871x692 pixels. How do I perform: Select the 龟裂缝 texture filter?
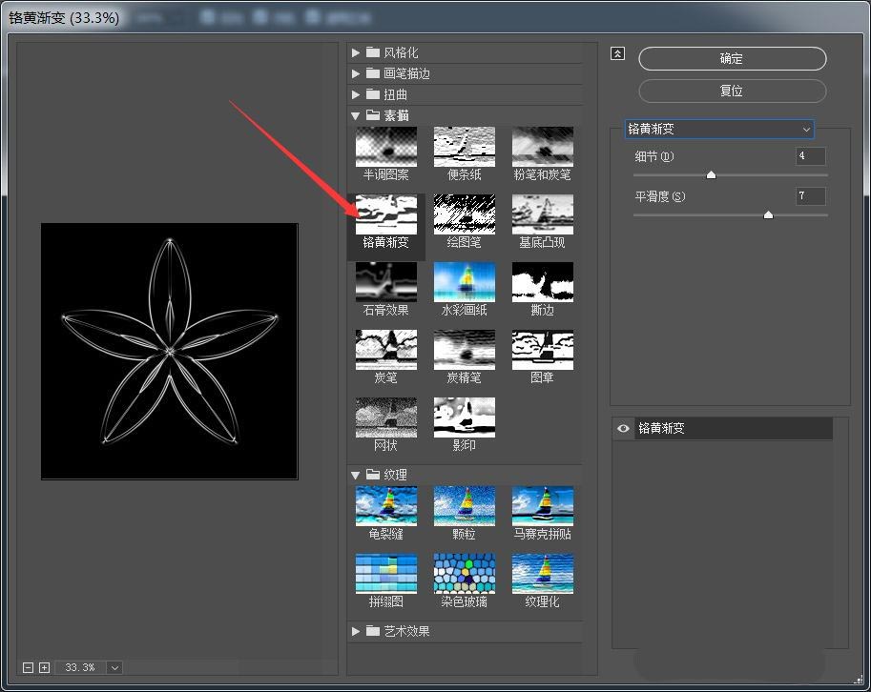[x=386, y=505]
